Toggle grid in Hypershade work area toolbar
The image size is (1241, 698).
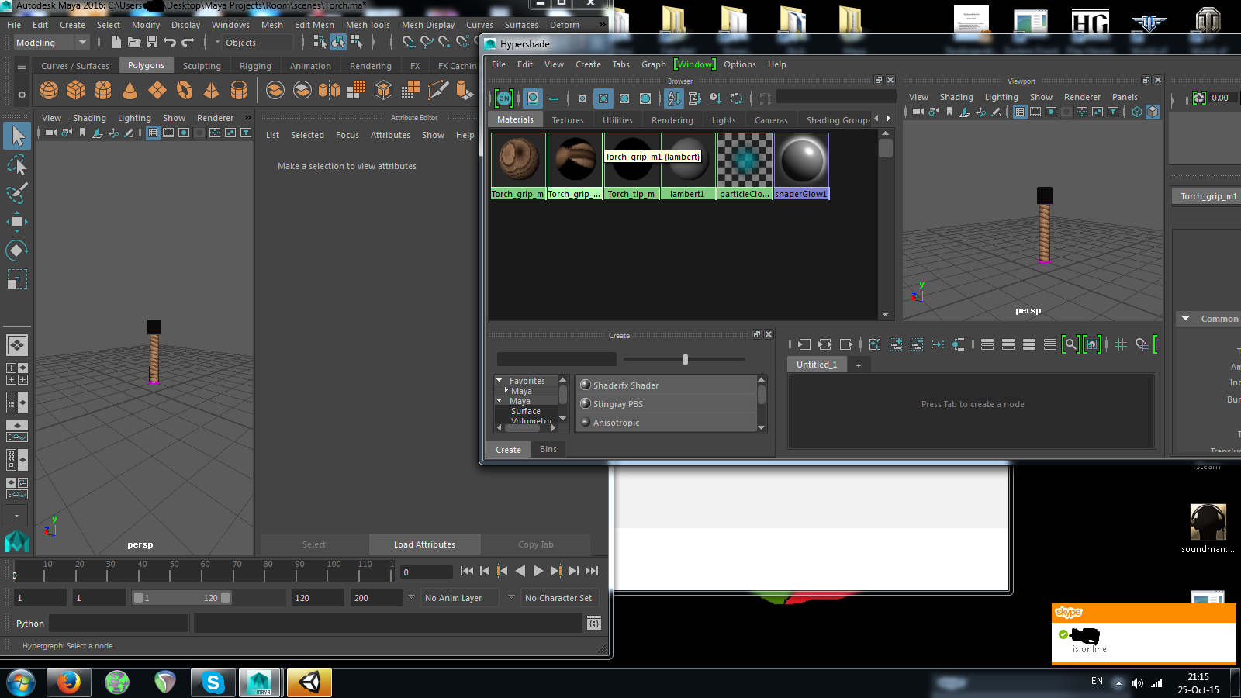[1121, 344]
